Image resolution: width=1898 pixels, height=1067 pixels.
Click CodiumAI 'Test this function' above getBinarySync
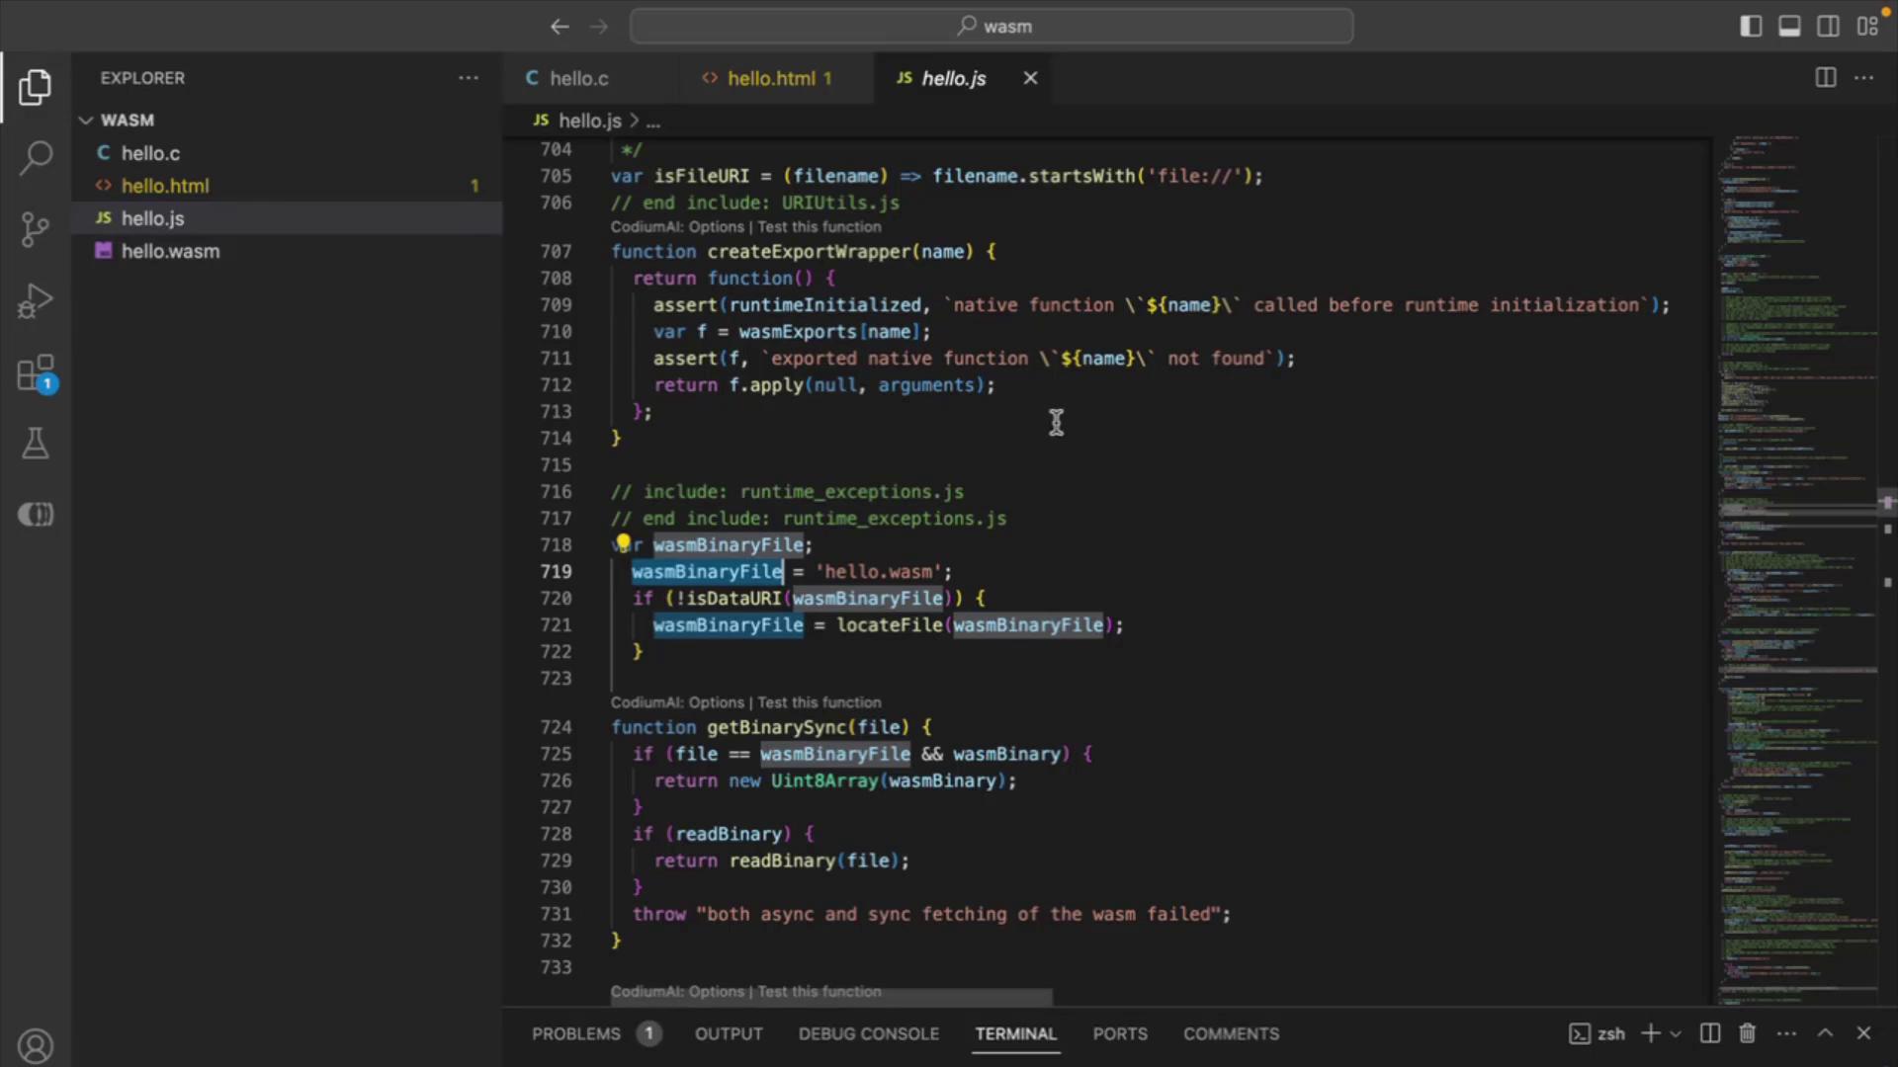[x=819, y=702]
